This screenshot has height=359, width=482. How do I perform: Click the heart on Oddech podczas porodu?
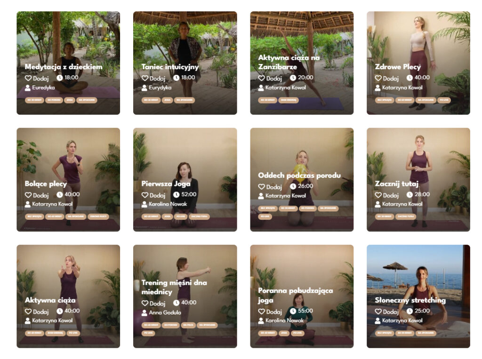pyautogui.click(x=262, y=187)
